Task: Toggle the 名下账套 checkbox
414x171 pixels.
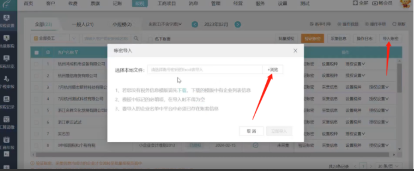Action: point(150,39)
